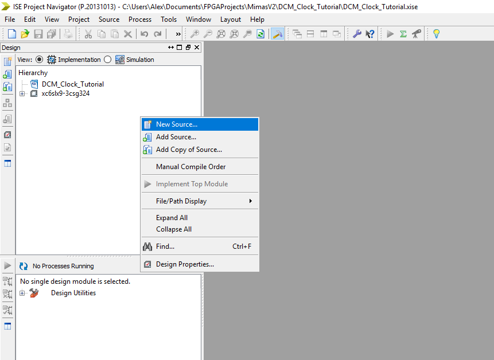
Task: Select the Implementation view radio button
Action: (39, 59)
